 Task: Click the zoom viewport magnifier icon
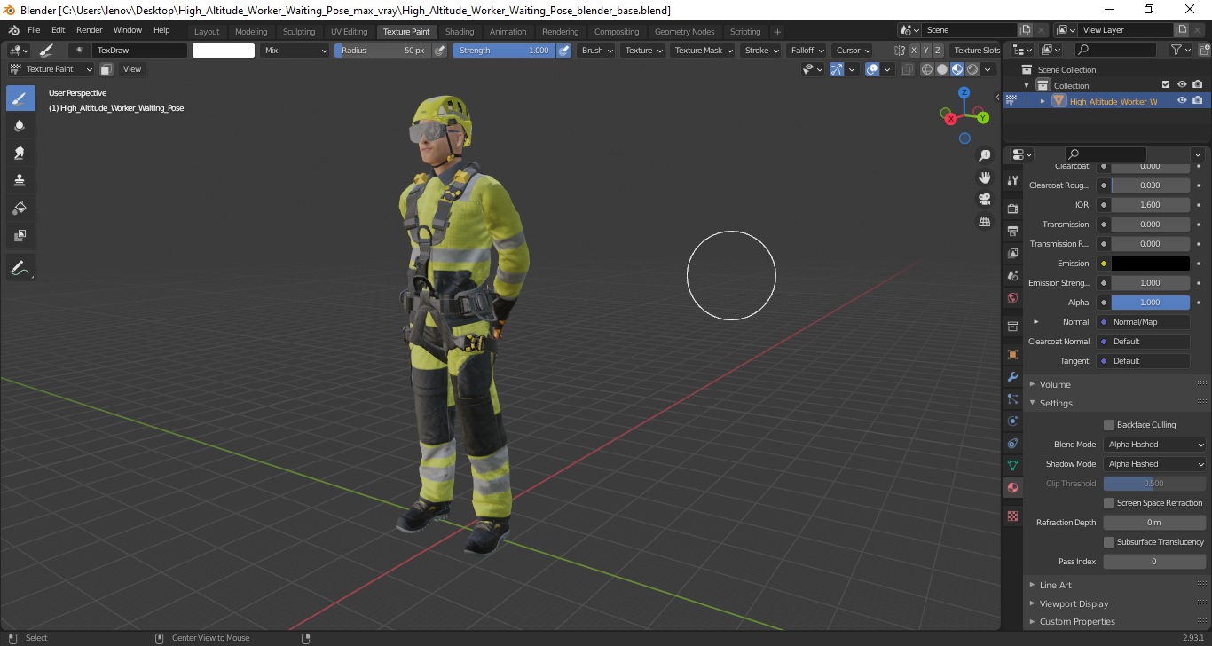point(985,155)
